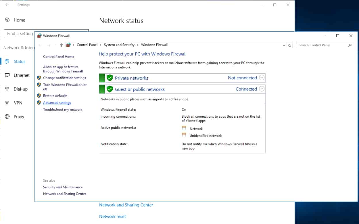The height and width of the screenshot is (224, 359).
Task: Open Advanced settings link
Action: point(57,103)
